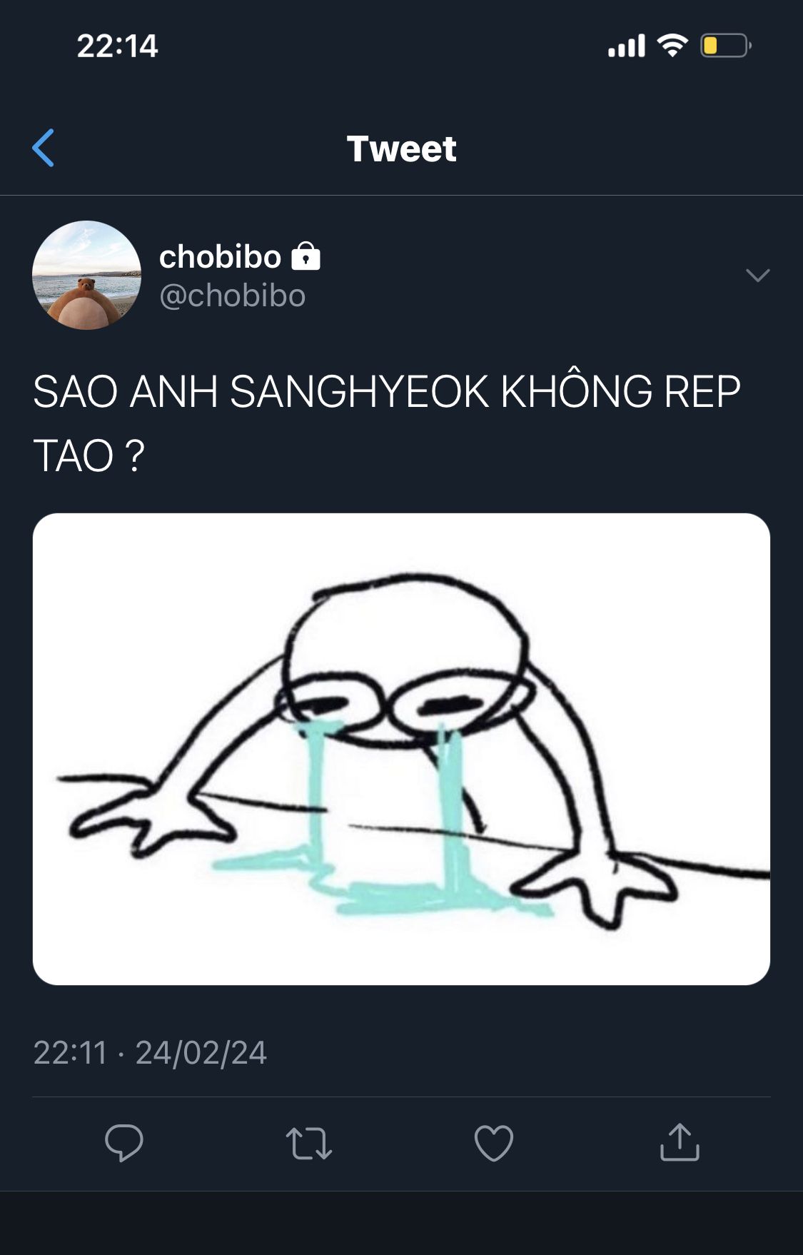This screenshot has width=803, height=1255.
Task: Open the crying stick figure image
Action: click(x=401, y=749)
